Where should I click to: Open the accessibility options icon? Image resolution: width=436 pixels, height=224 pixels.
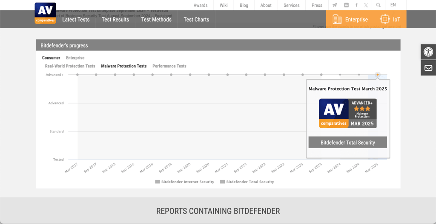(428, 52)
